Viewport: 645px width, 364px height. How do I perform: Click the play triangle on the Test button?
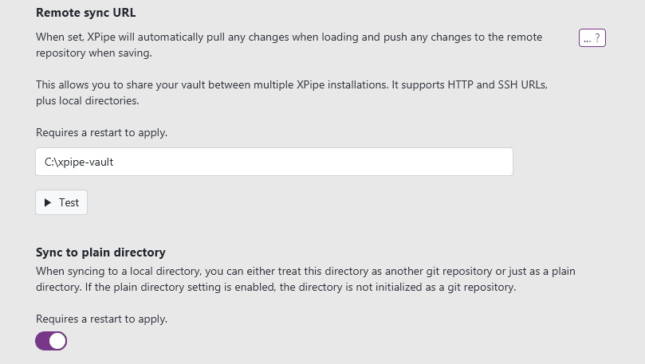(48, 203)
